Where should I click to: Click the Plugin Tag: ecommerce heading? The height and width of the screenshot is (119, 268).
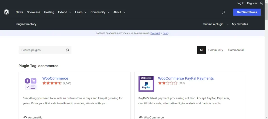pos(38,66)
